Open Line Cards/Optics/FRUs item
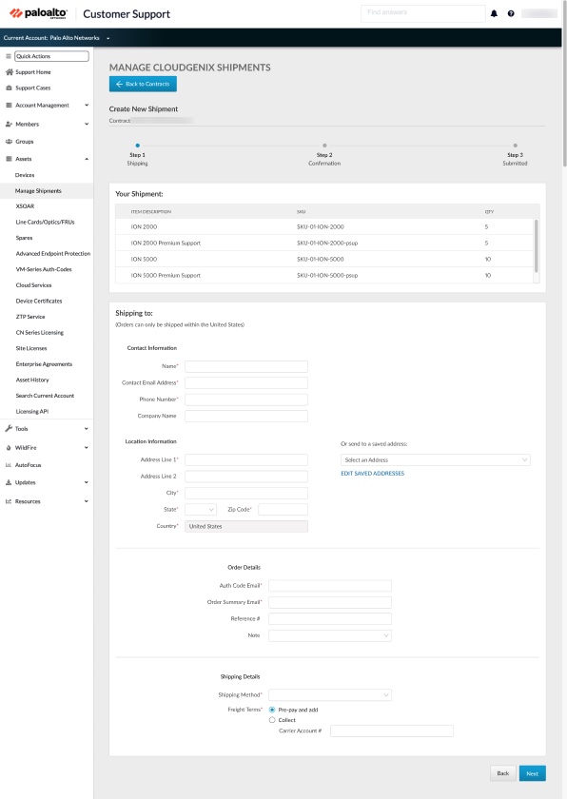Image resolution: width=567 pixels, height=799 pixels. 45,223
